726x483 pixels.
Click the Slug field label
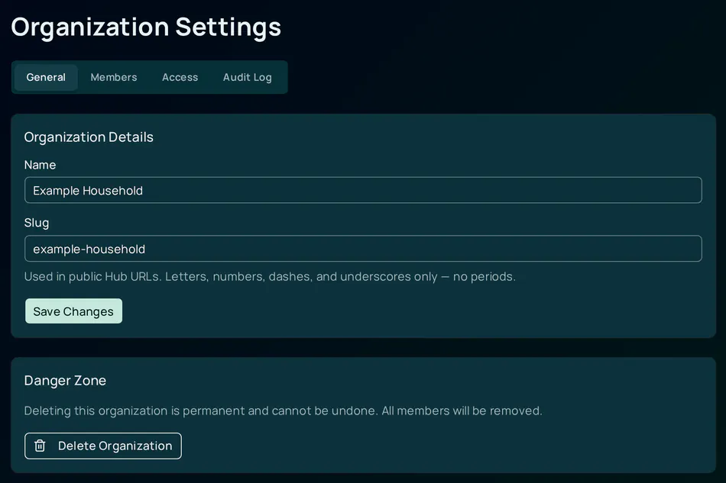[x=36, y=224]
